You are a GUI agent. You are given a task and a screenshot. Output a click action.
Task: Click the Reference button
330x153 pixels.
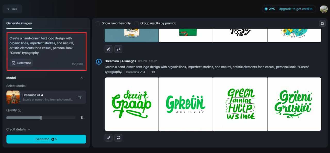pyautogui.click(x=21, y=63)
